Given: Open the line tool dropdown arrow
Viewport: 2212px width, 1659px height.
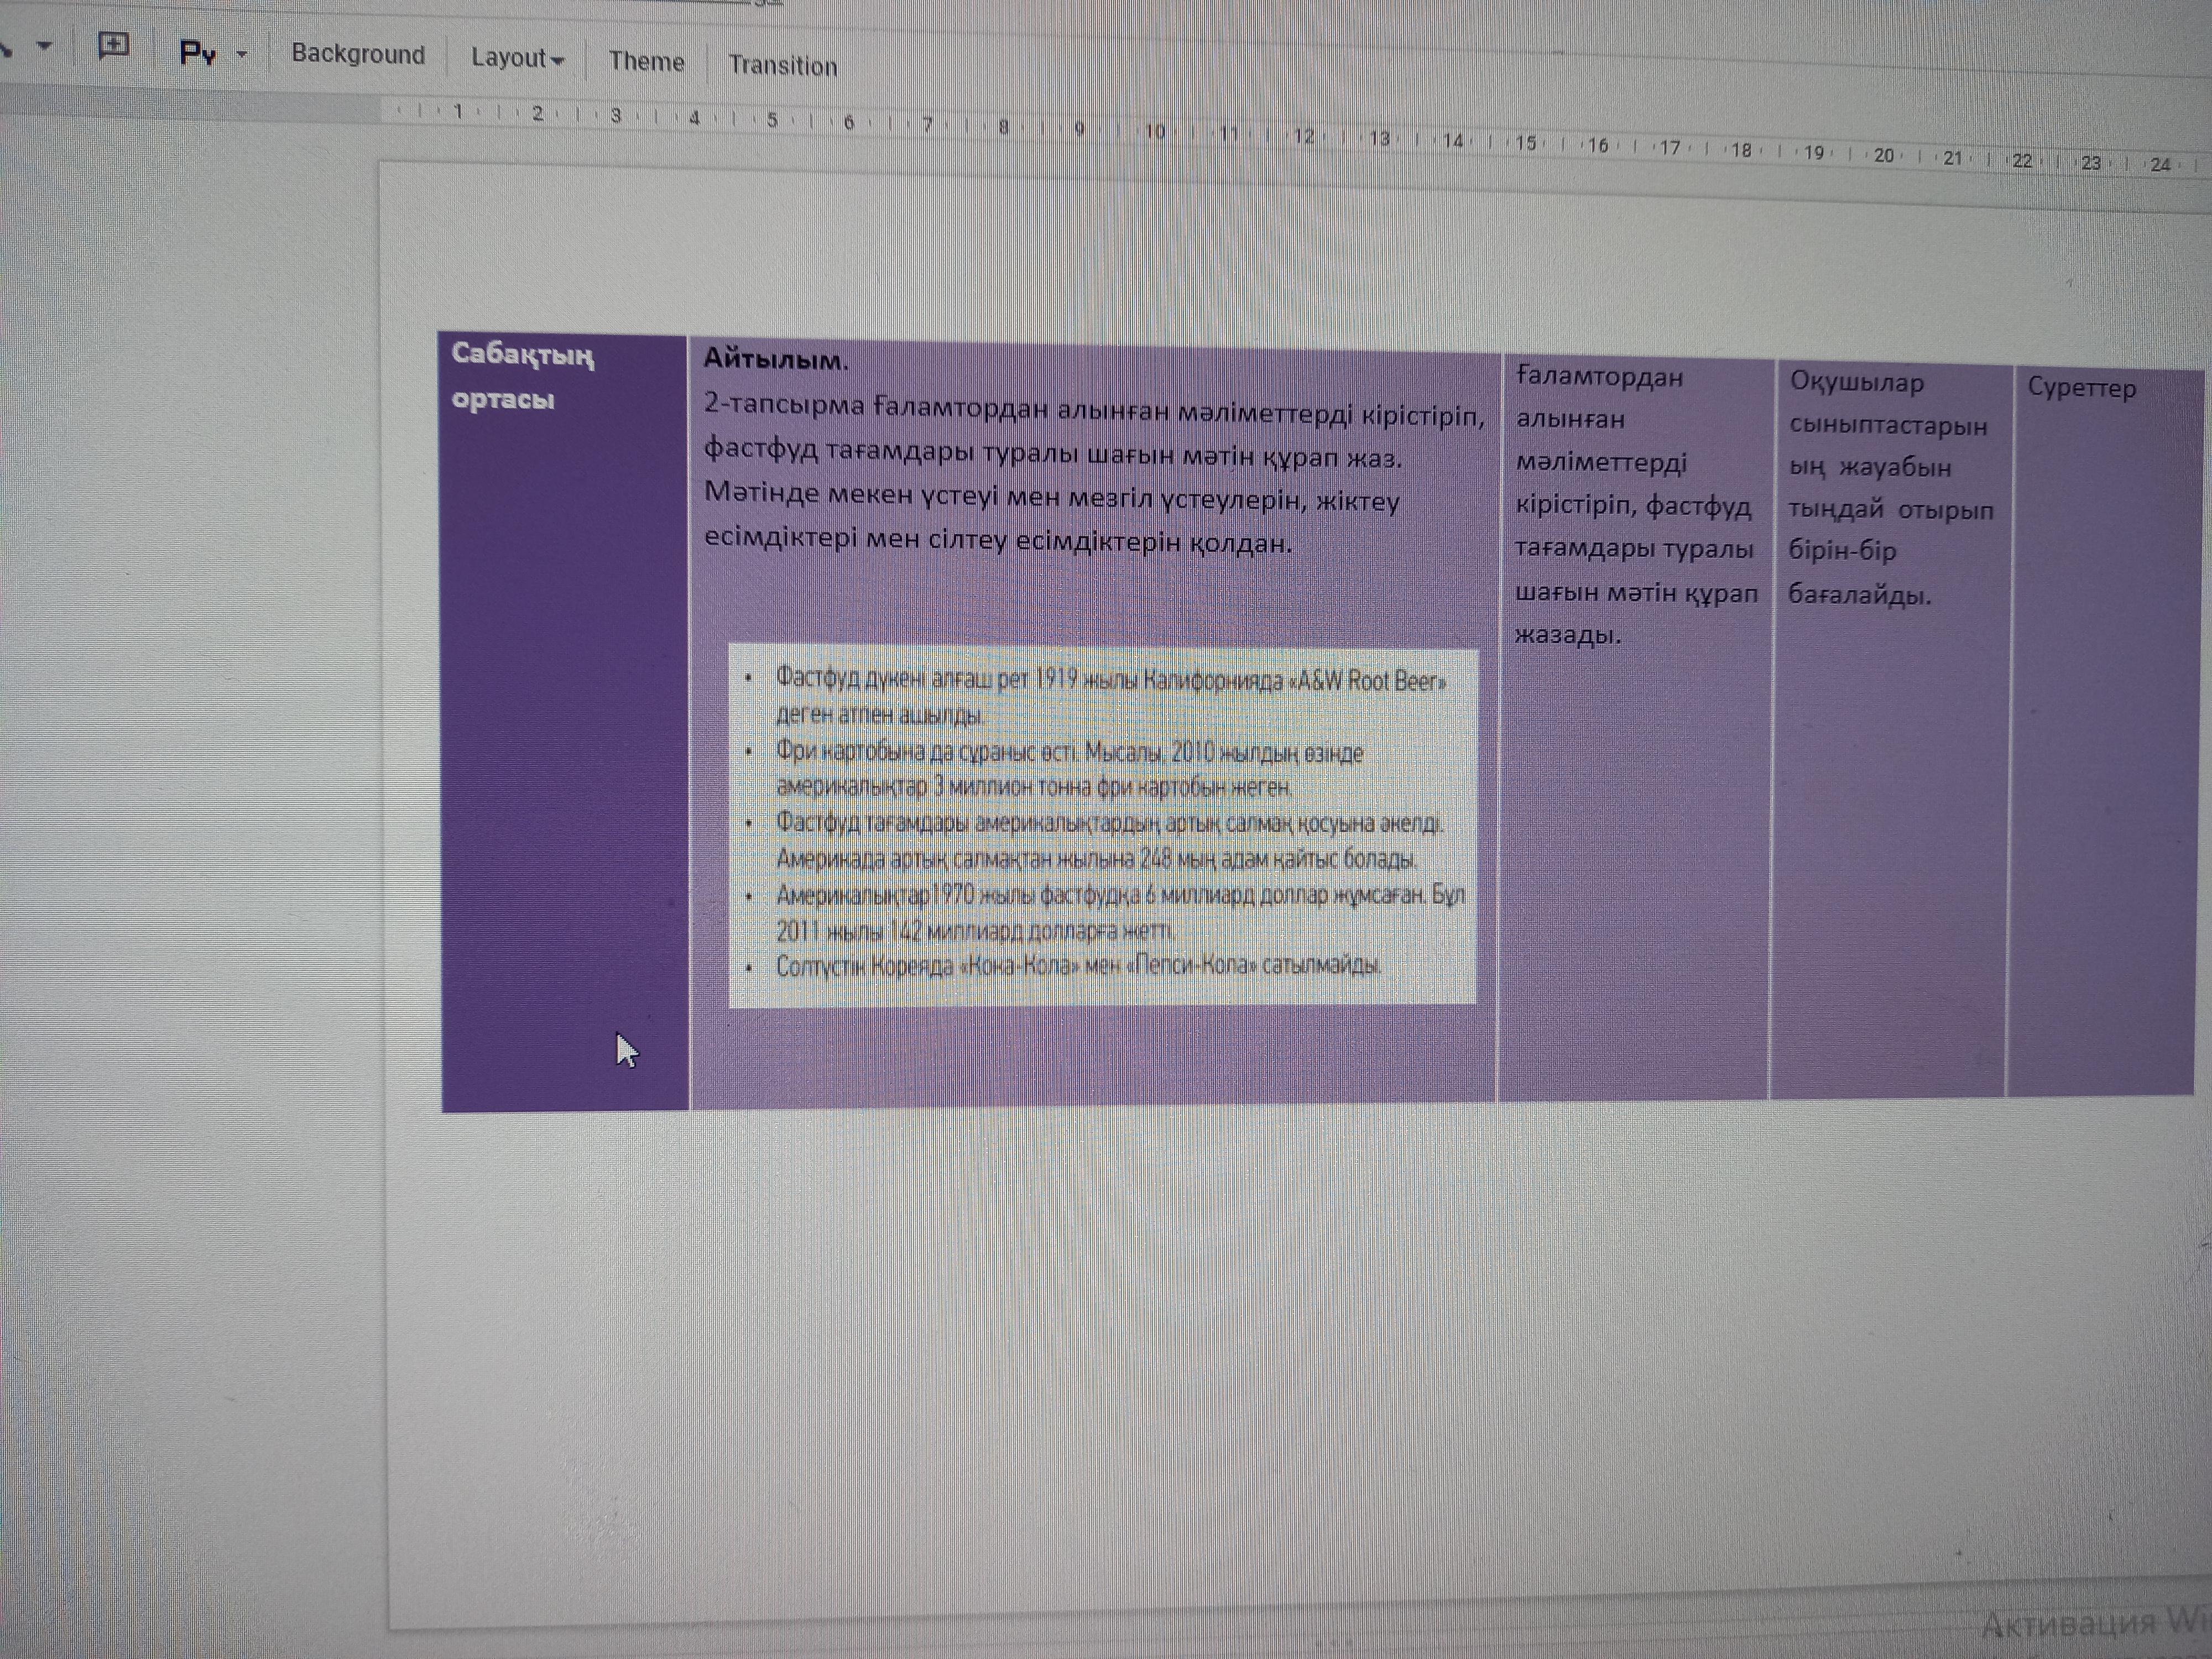Looking at the screenshot, I should coord(43,45).
